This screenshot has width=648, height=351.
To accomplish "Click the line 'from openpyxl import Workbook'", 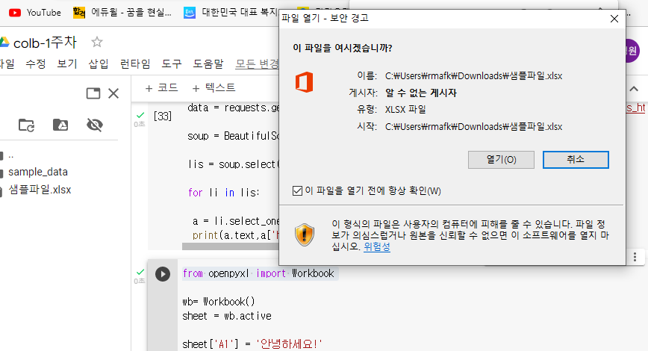I will (x=258, y=273).
